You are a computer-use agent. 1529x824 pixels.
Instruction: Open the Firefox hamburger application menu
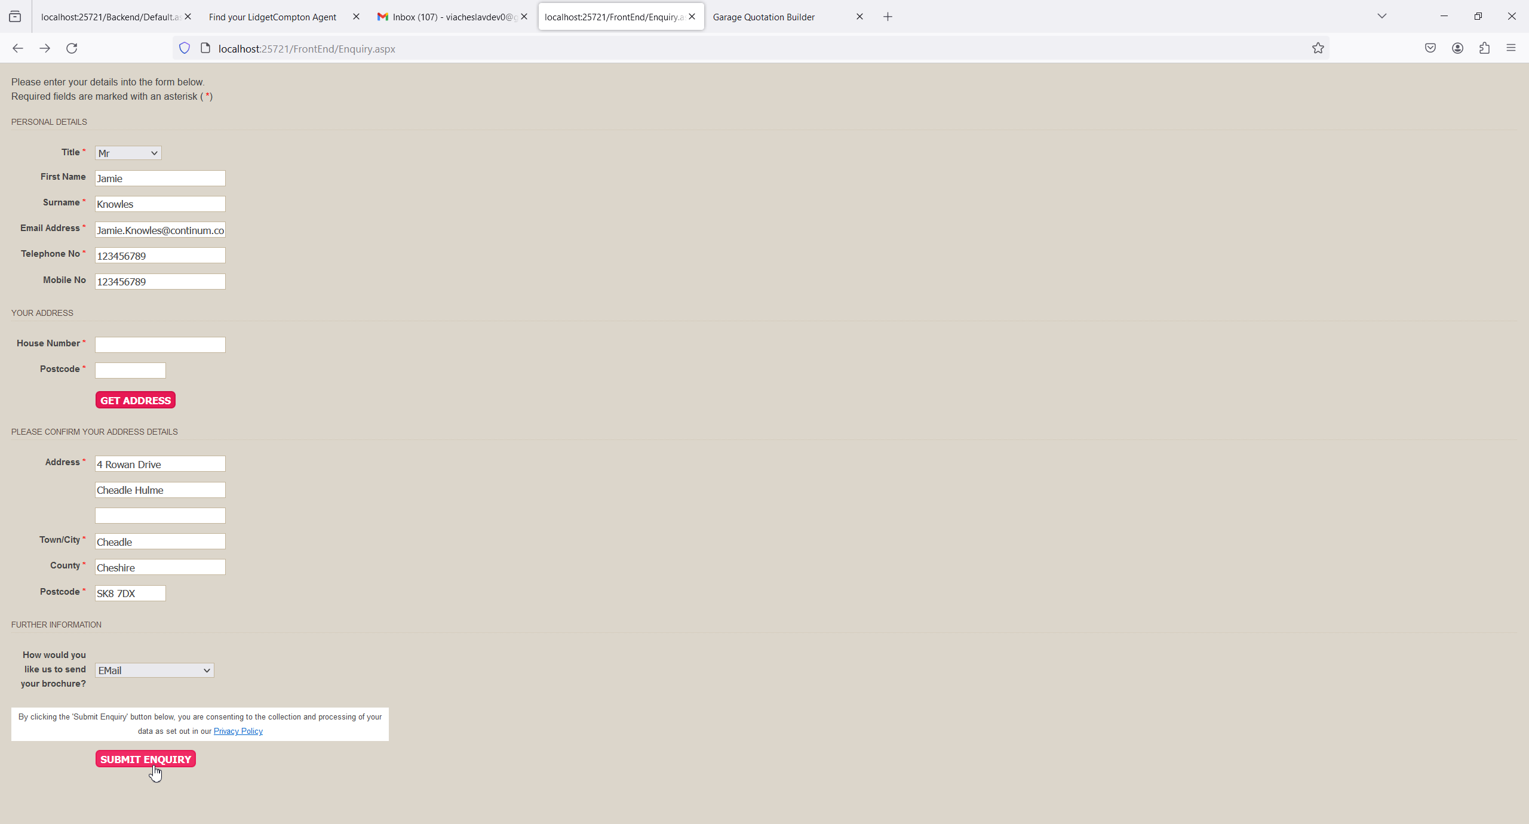click(1511, 48)
